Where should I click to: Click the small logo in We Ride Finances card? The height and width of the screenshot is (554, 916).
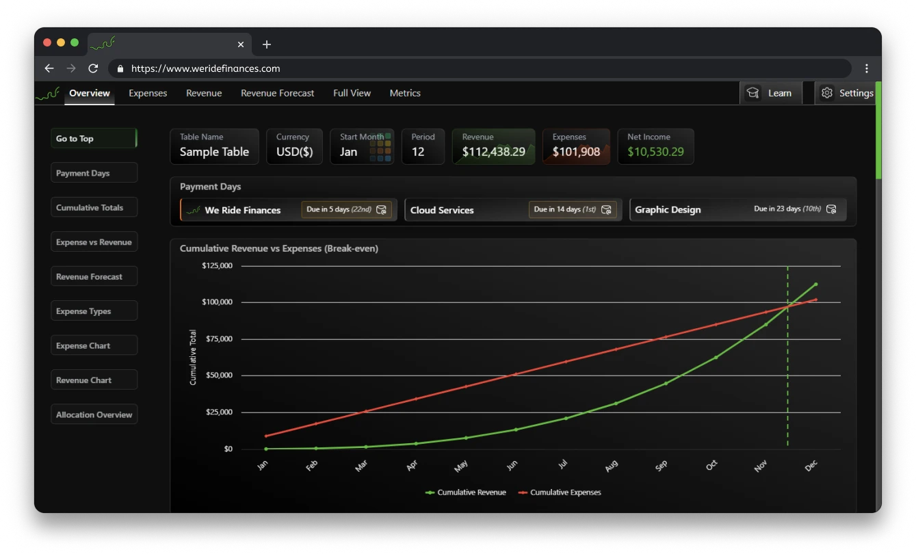pos(194,210)
